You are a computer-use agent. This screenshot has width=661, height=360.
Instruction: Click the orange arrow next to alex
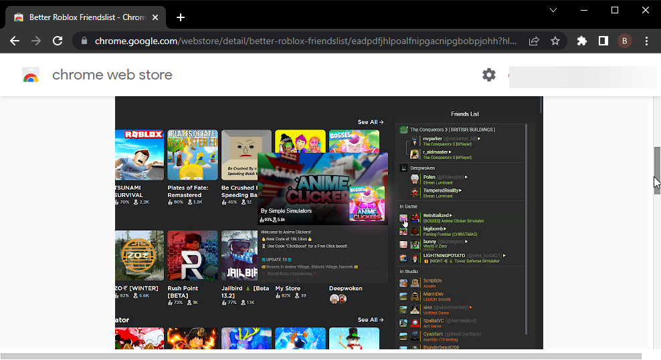[470, 307]
